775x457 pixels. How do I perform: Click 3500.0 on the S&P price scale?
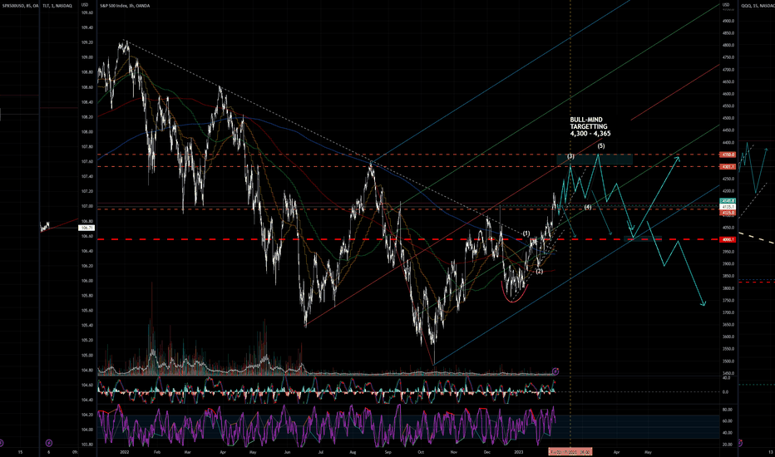(728, 361)
